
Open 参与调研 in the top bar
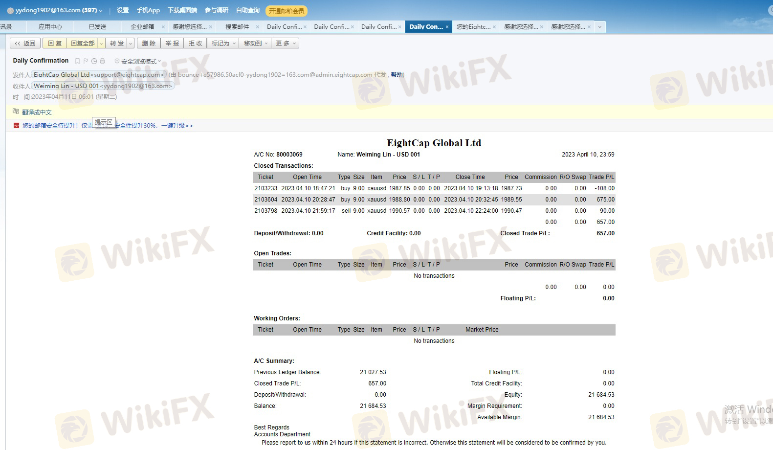click(217, 10)
